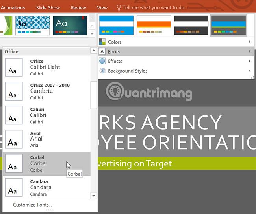This screenshot has height=214, width=256.
Task: Click the font panel resize grip dots
Action: point(50,210)
